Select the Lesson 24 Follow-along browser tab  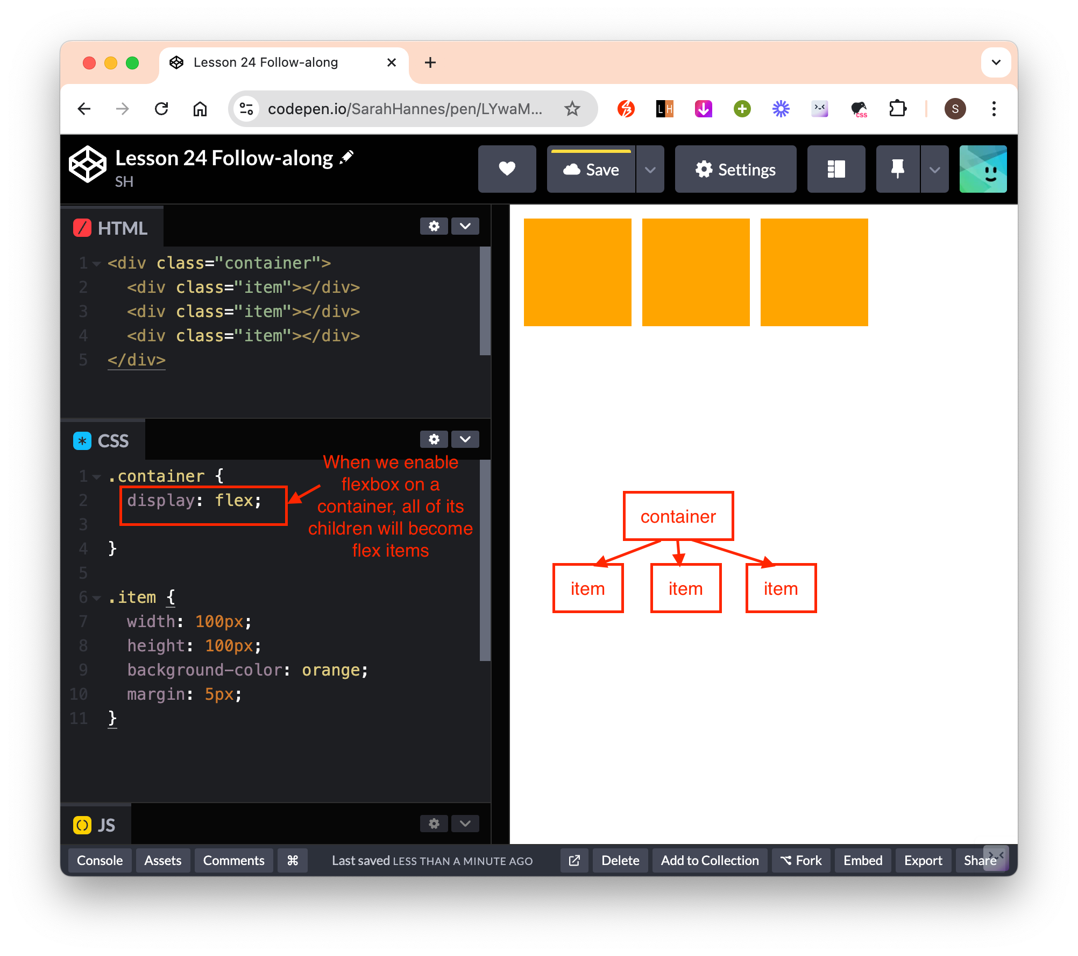[283, 62]
